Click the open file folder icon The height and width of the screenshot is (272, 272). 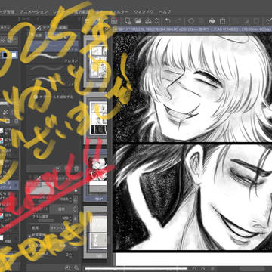(138, 21)
